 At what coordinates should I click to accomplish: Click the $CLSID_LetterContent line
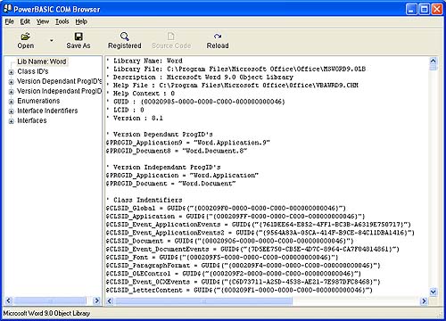click(x=239, y=290)
